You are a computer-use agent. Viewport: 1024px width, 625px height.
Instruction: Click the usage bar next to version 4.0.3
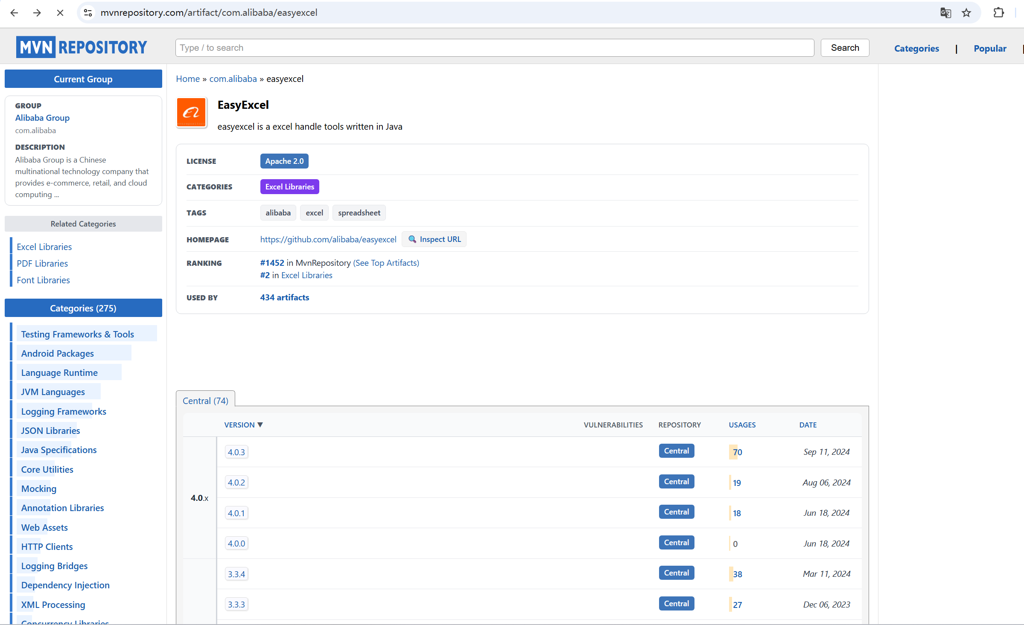(x=733, y=451)
